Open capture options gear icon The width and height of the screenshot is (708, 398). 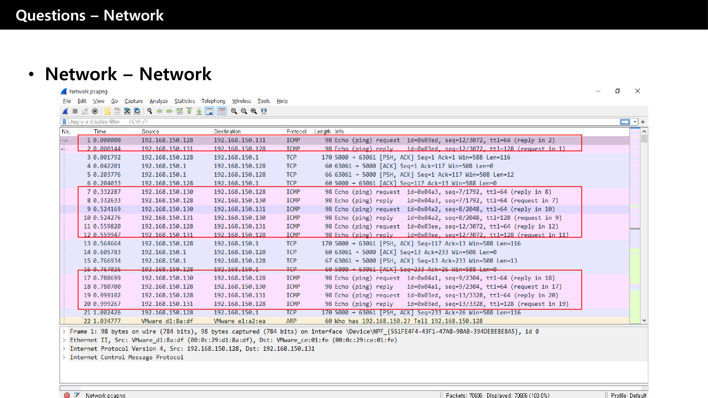tap(95, 111)
